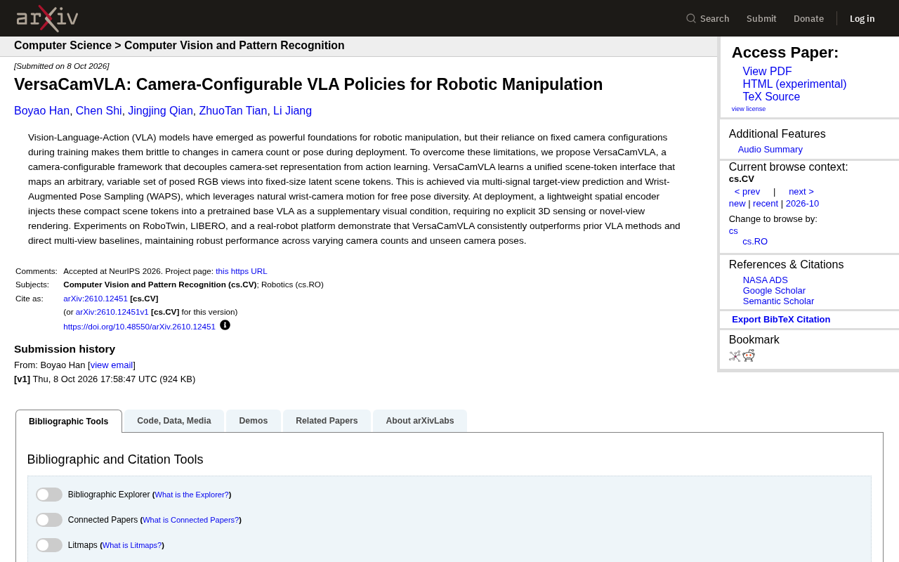Screen dimensions: 899x562
Task: Open the project page https URL
Action: [242, 271]
